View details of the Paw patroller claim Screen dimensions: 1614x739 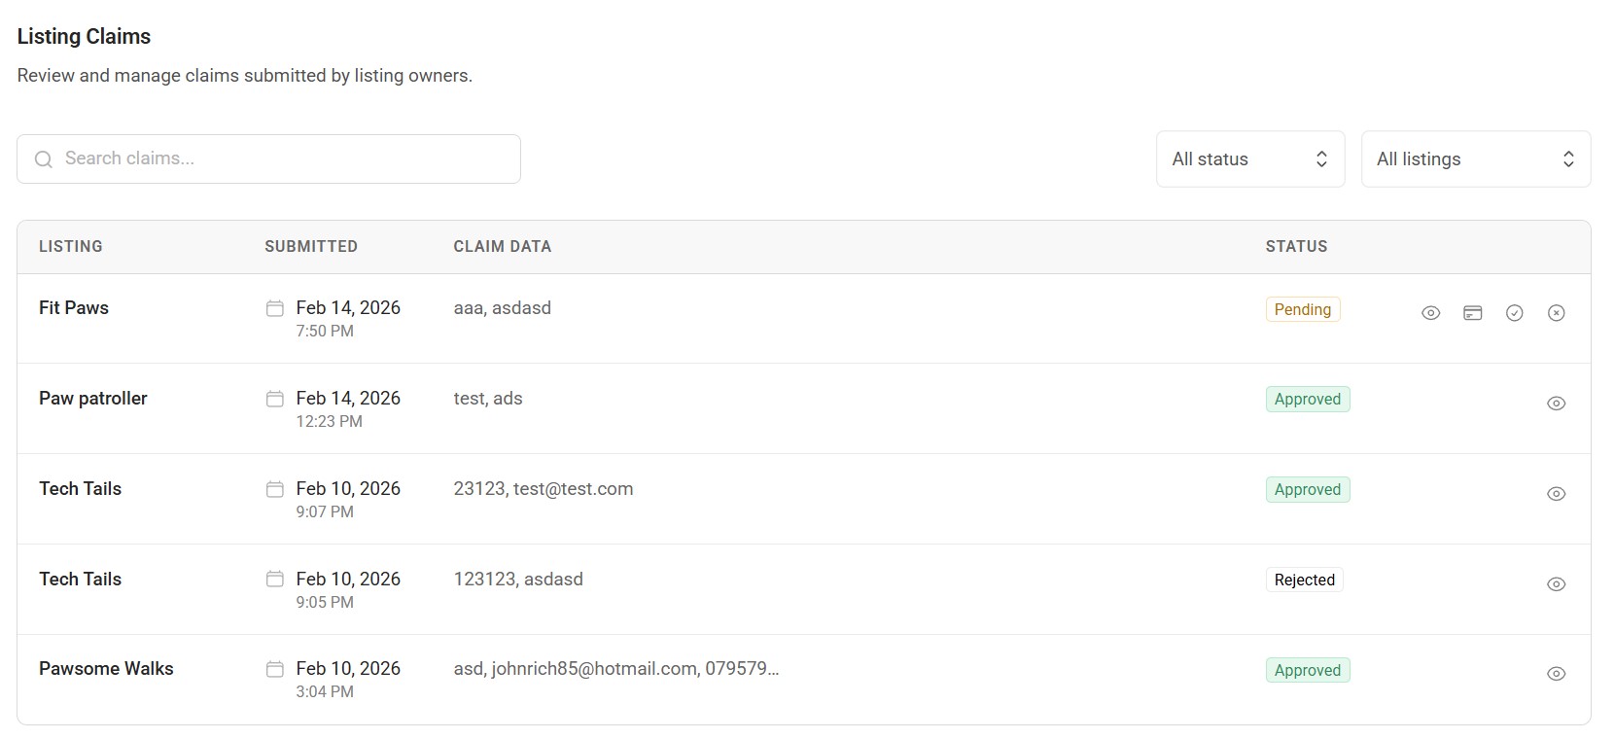[1556, 403]
